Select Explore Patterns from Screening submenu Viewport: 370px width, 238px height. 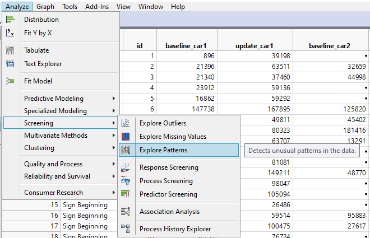(163, 150)
